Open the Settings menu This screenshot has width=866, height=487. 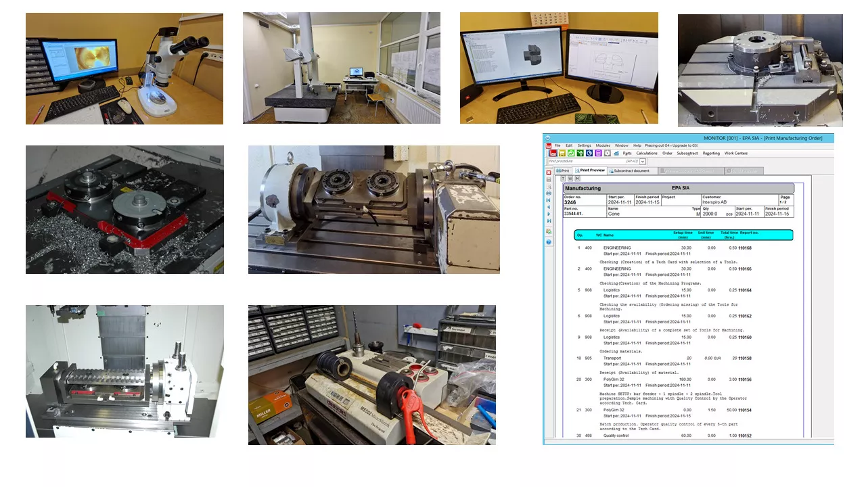coord(584,145)
